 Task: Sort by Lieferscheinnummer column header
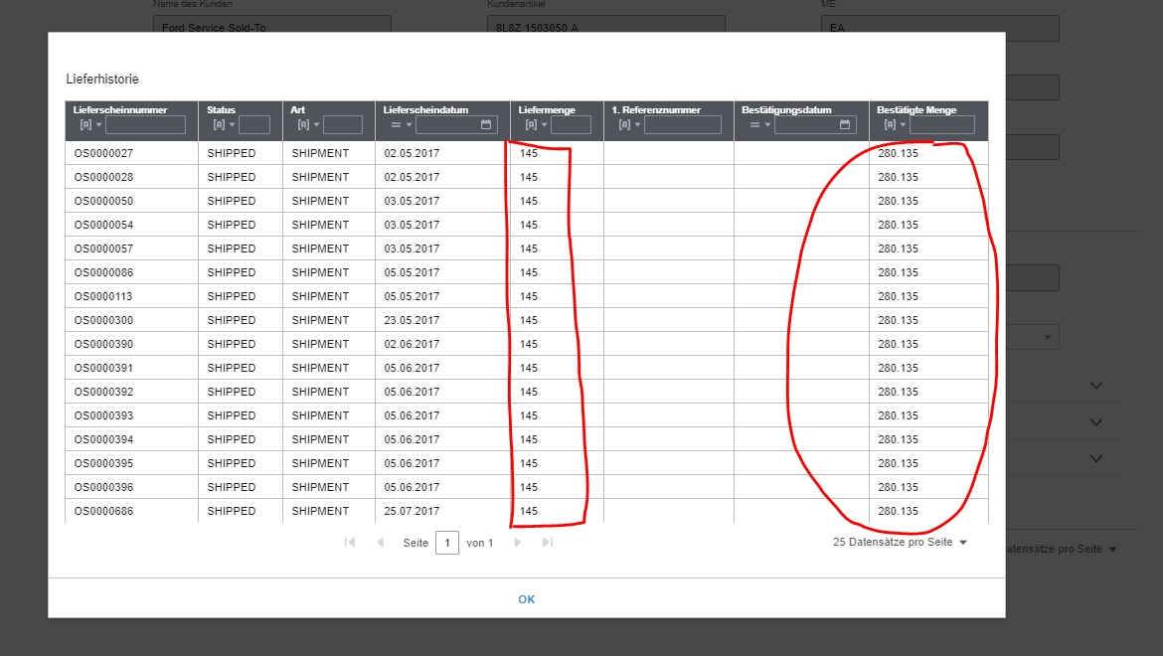120,109
